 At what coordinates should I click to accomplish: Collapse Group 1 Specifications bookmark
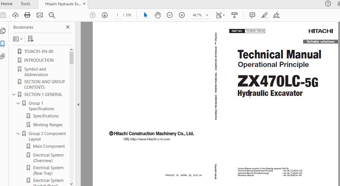point(18,103)
